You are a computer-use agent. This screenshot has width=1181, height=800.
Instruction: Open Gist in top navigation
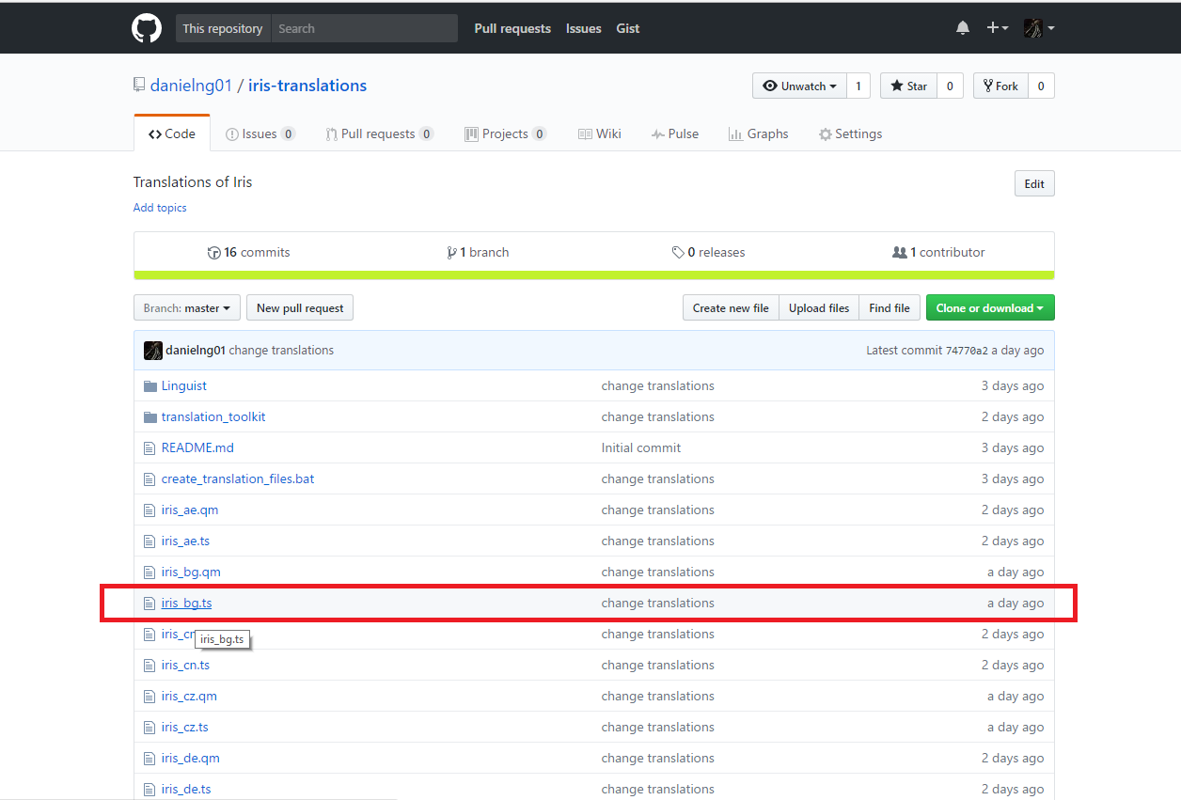(628, 28)
